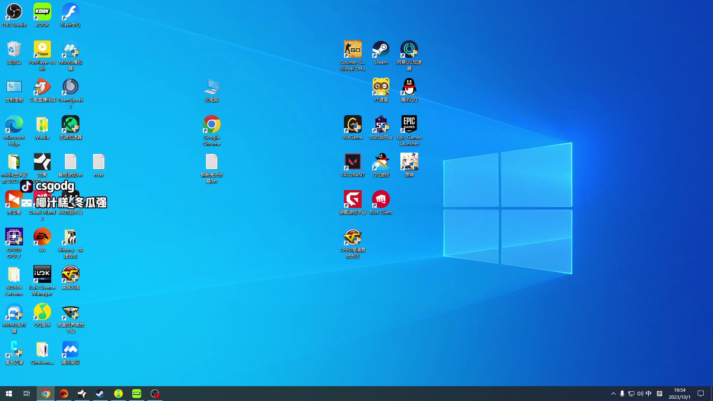Select the 备用游戏.txt text file
The height and width of the screenshot is (401, 713).
[71, 165]
